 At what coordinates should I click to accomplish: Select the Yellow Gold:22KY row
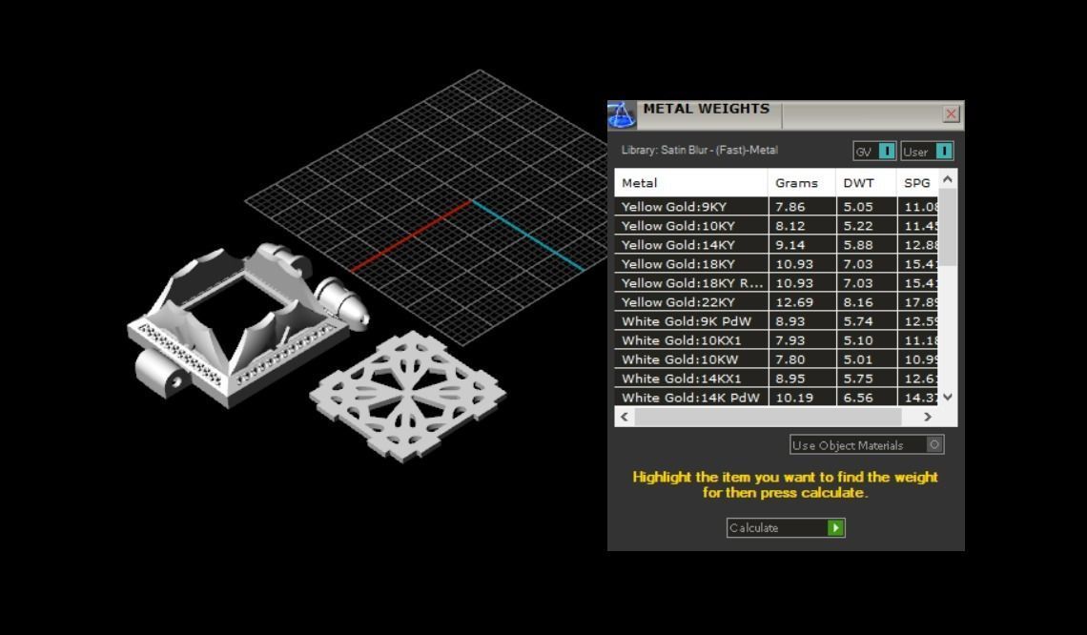coord(776,302)
